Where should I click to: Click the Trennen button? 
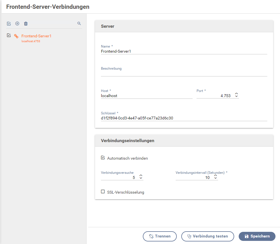160,236
